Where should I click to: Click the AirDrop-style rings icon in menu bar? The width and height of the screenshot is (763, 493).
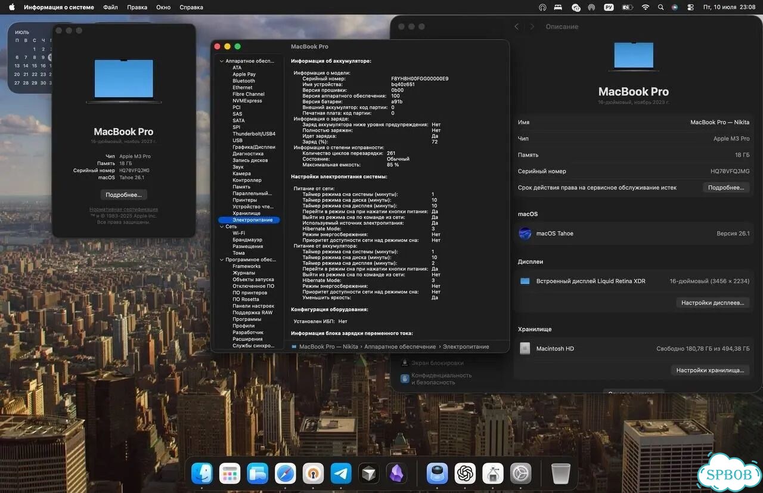[x=591, y=7]
